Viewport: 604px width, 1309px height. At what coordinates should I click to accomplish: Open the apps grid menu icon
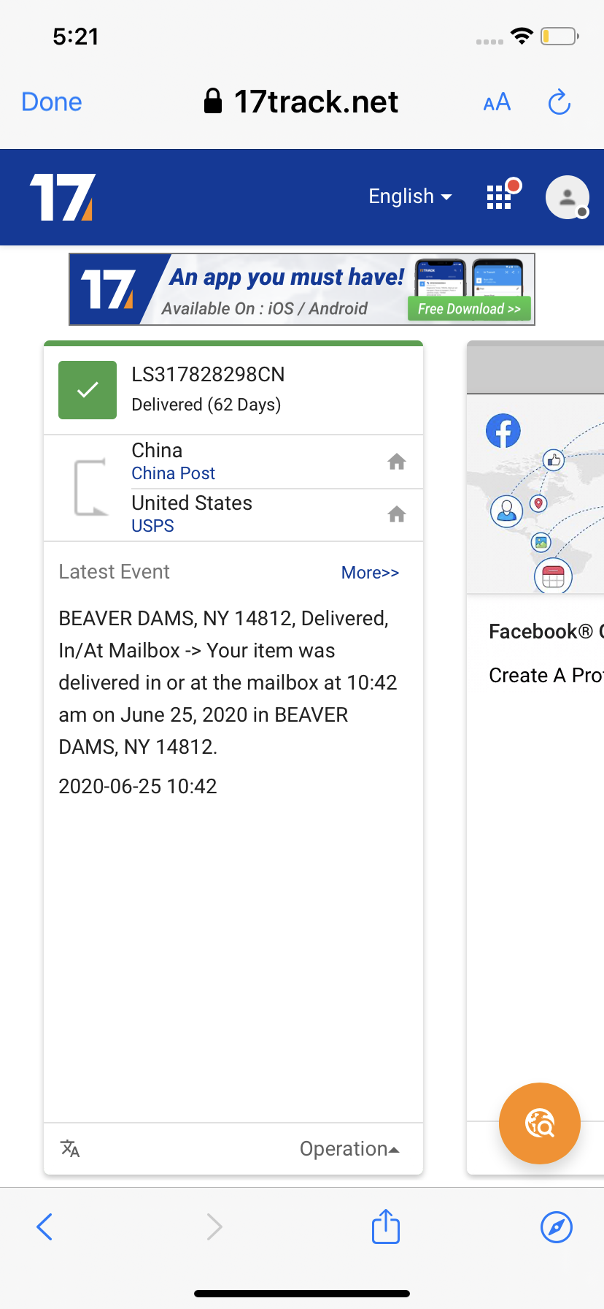pyautogui.click(x=500, y=196)
